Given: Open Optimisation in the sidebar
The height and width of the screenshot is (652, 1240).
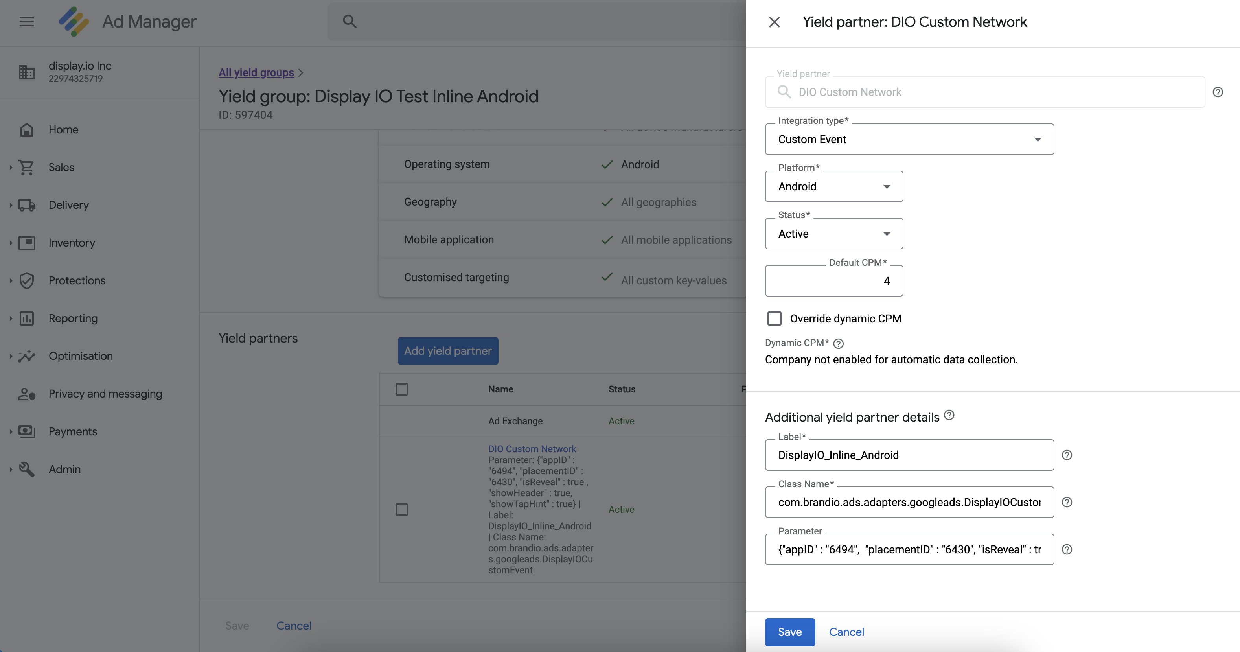Looking at the screenshot, I should [x=81, y=356].
